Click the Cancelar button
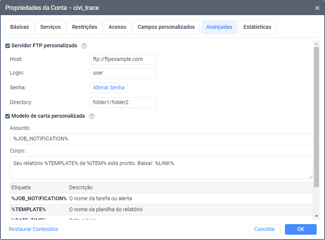Viewport: 325px width, 240px height. pos(264,229)
